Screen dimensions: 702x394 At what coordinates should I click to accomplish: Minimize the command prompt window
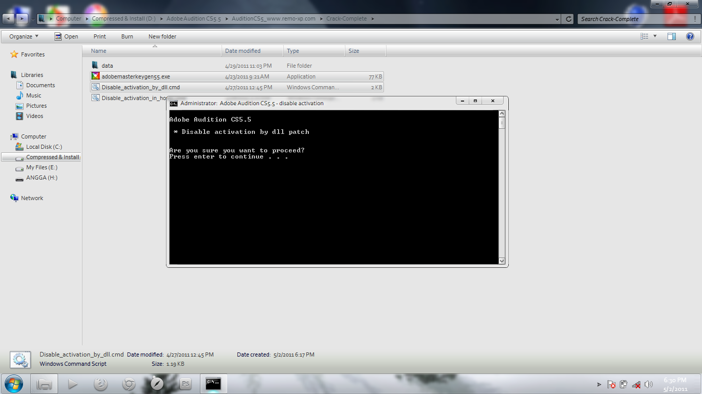tap(462, 101)
